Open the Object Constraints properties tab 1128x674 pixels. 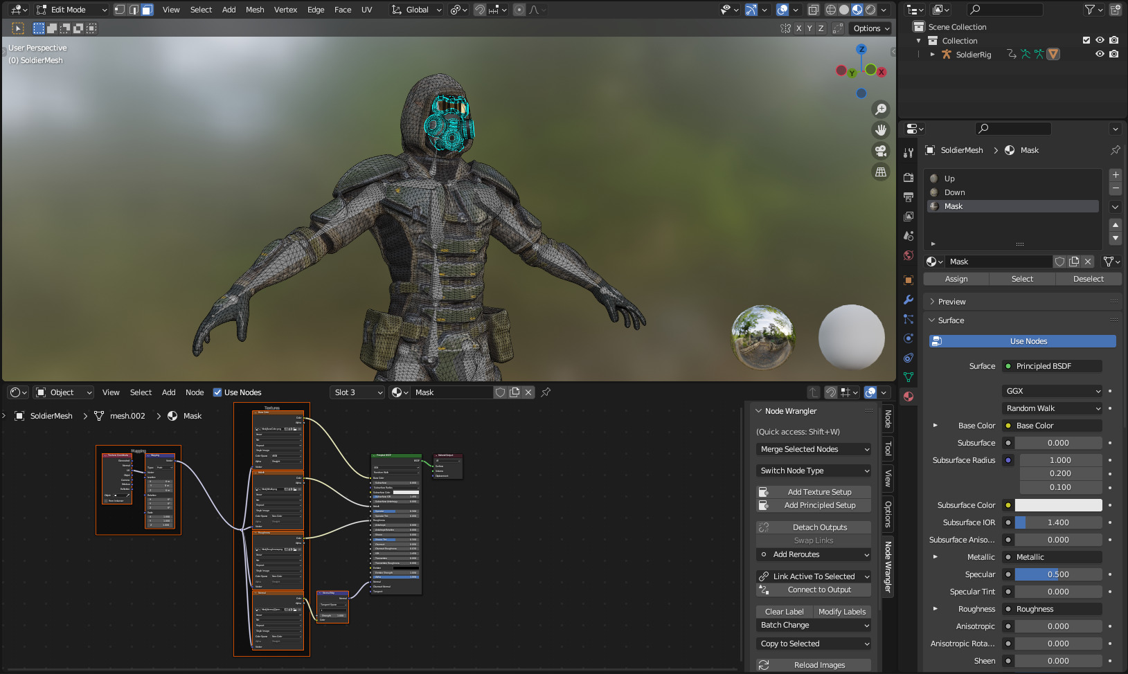point(908,358)
